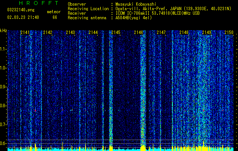Click the meteor count value 66
The image size is (238, 151).
(55, 17)
